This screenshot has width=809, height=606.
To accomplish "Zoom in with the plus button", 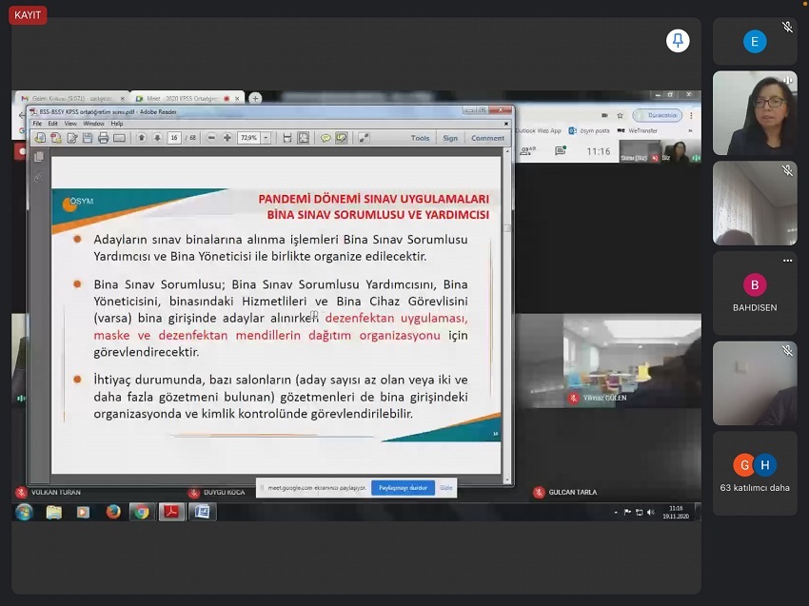I will 227,138.
